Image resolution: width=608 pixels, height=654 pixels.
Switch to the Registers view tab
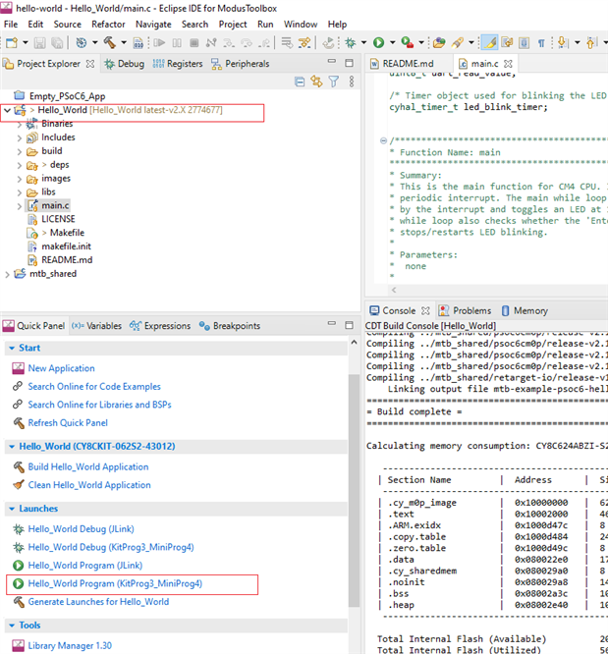(x=178, y=64)
